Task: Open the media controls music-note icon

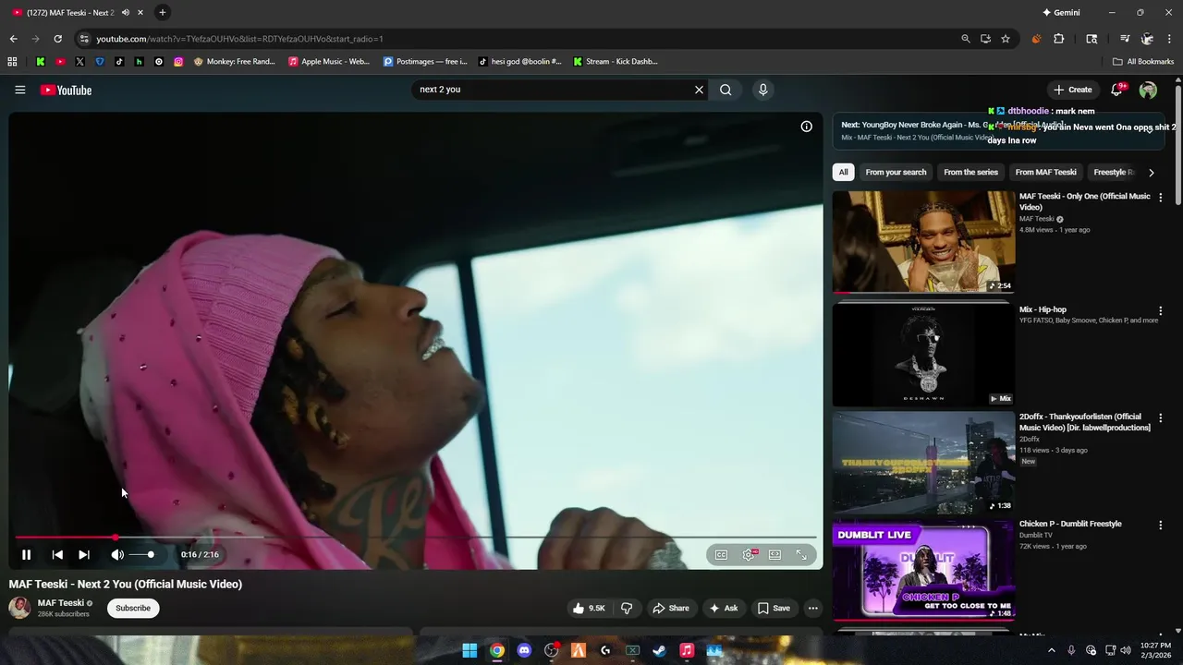Action: [1125, 39]
